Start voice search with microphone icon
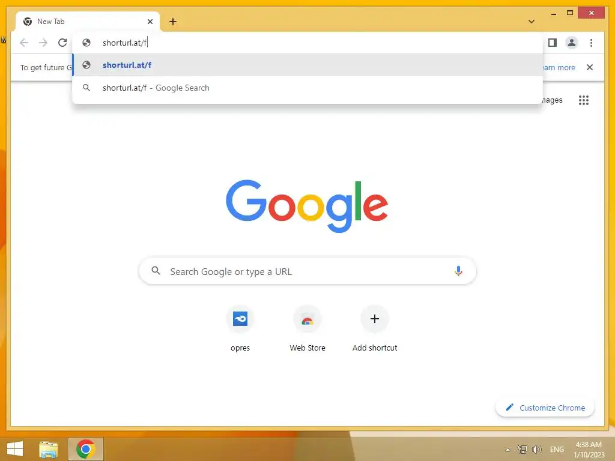Image resolution: width=615 pixels, height=461 pixels. click(458, 271)
